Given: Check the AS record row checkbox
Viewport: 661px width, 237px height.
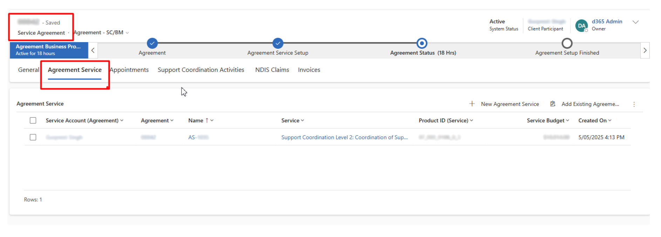Looking at the screenshot, I should click(x=33, y=137).
